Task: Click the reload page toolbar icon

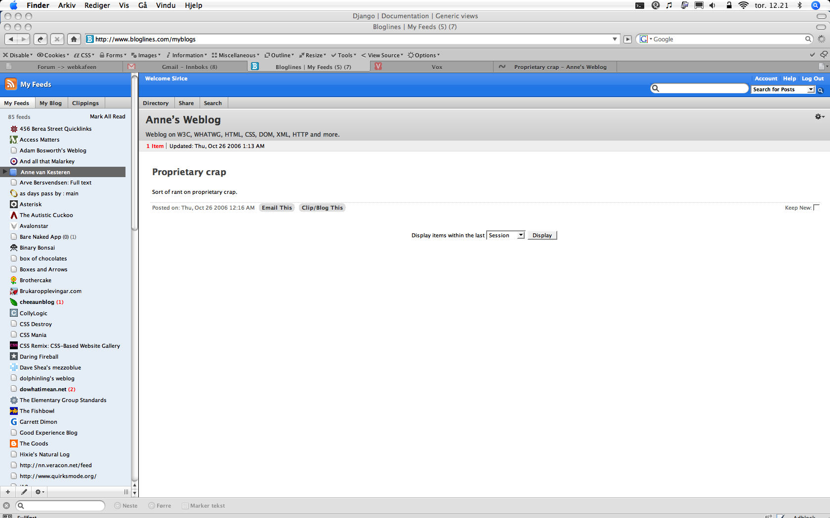Action: point(41,39)
